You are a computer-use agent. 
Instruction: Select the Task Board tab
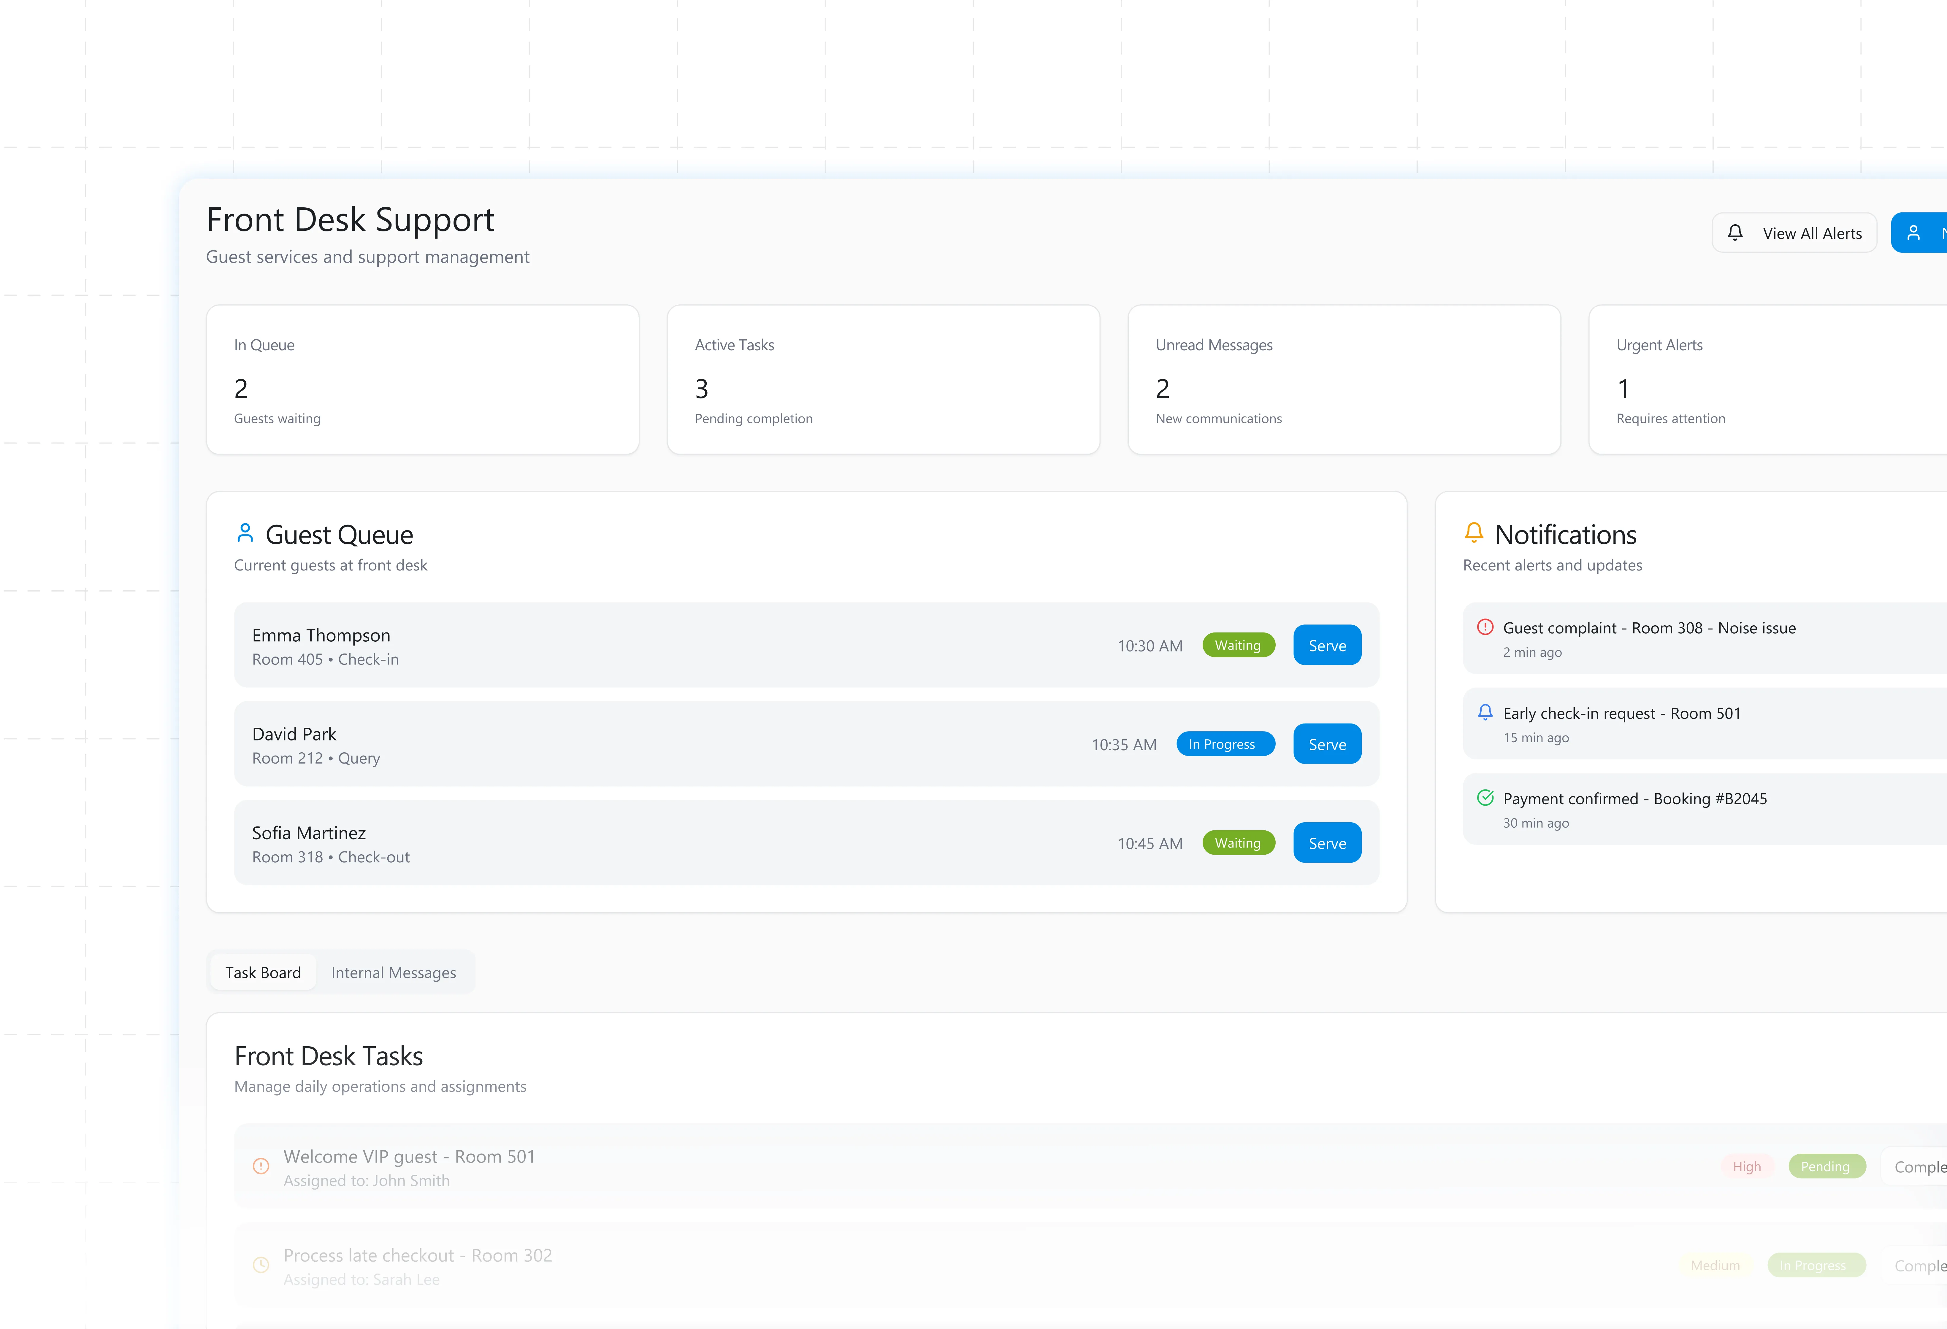[x=262, y=972]
